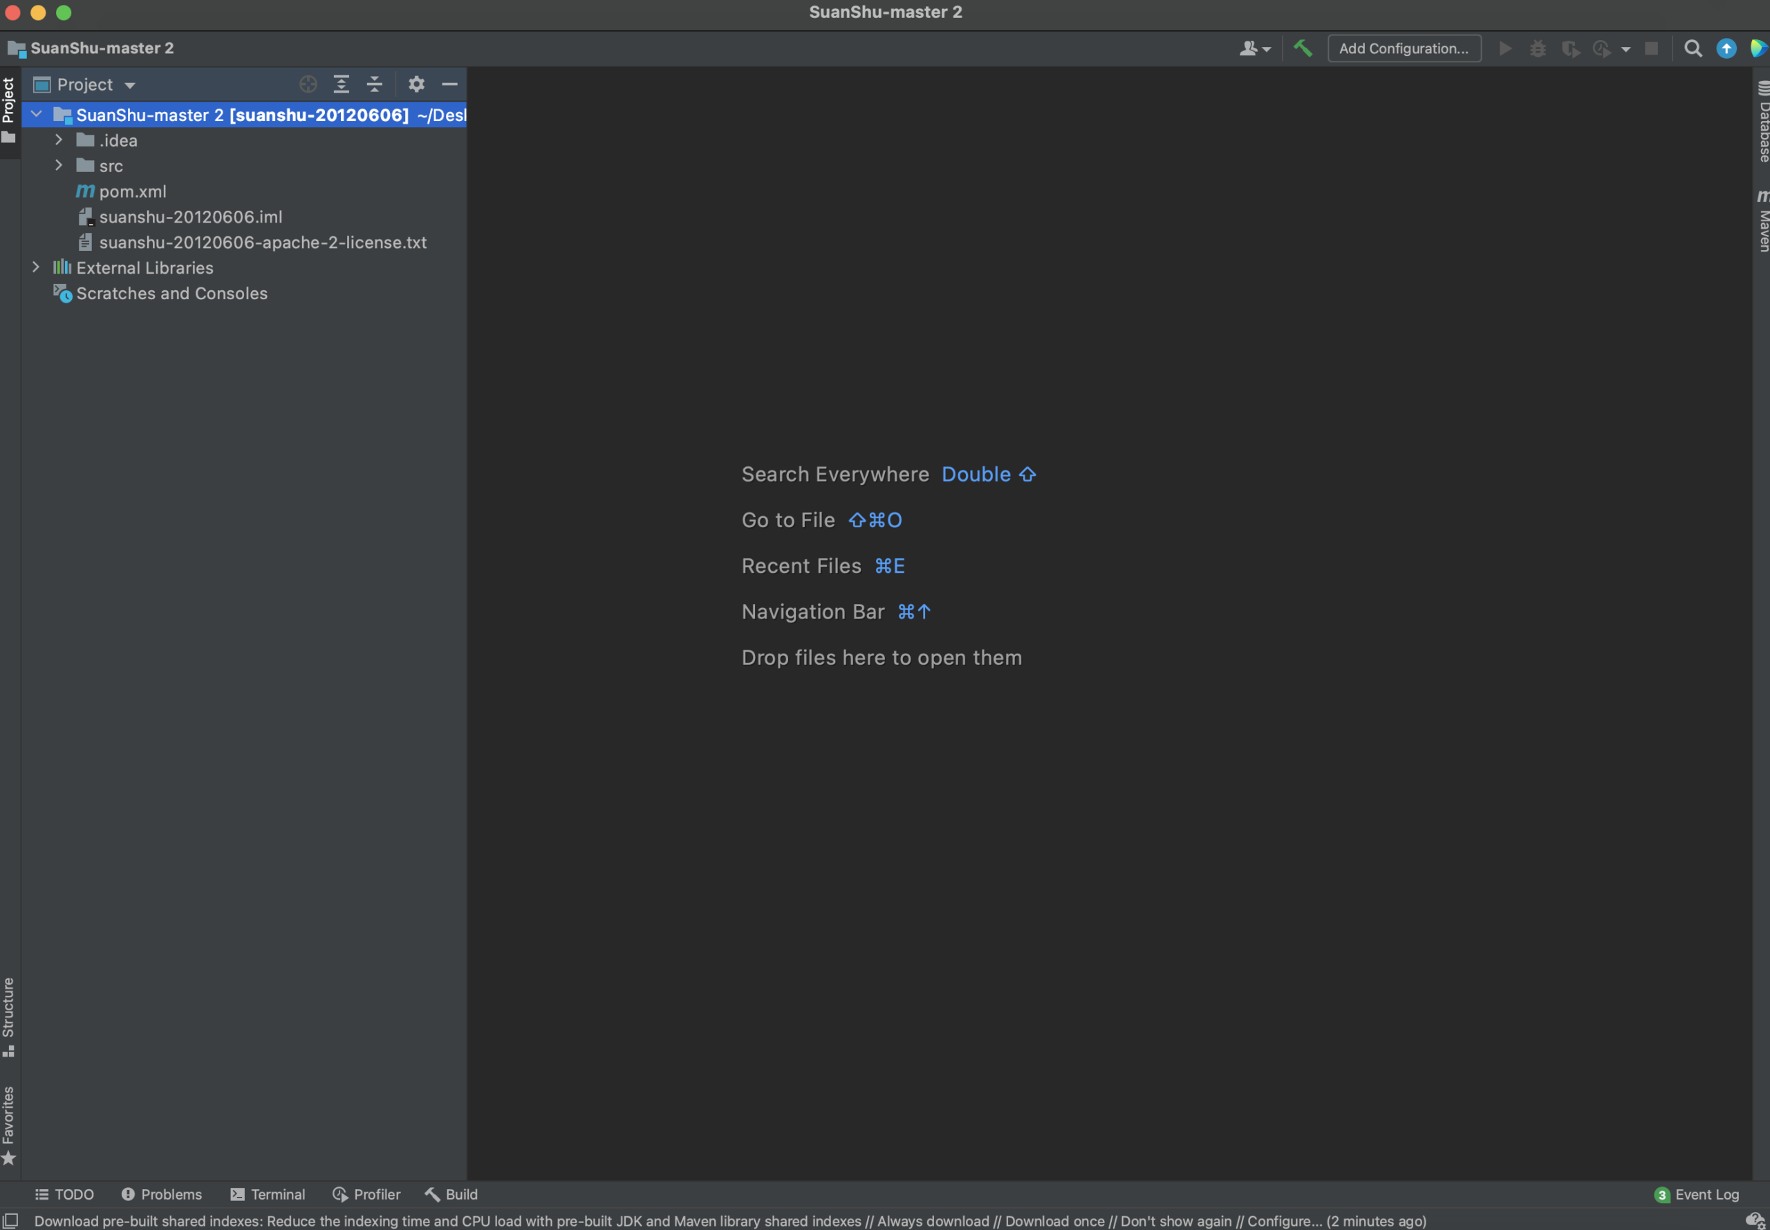Toggle the Project side tab

(9, 112)
